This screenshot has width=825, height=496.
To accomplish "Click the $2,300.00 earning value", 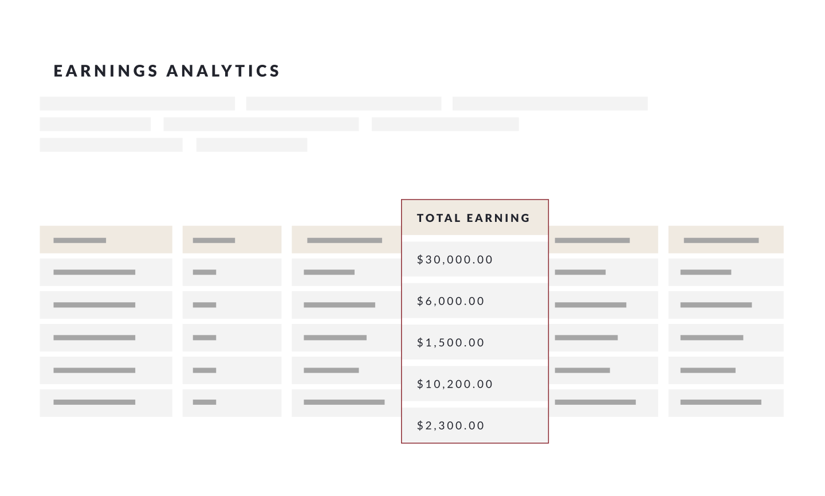I will click(451, 425).
